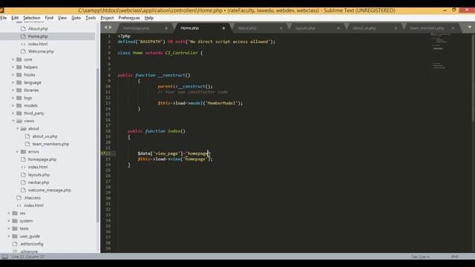The image size is (475, 267).
Task: Open homepage.php in the sidebar
Action: click(x=42, y=159)
